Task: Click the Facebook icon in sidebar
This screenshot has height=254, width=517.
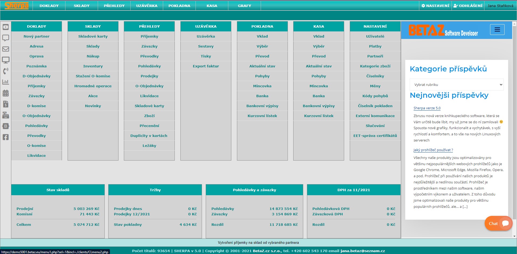Action: [6, 137]
